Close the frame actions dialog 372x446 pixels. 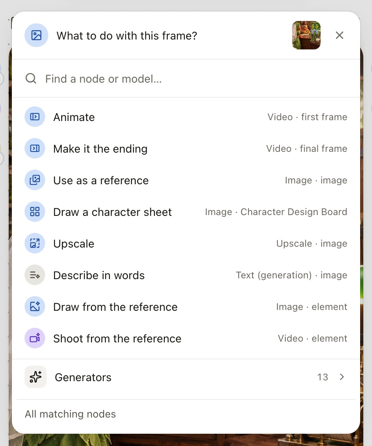click(339, 35)
